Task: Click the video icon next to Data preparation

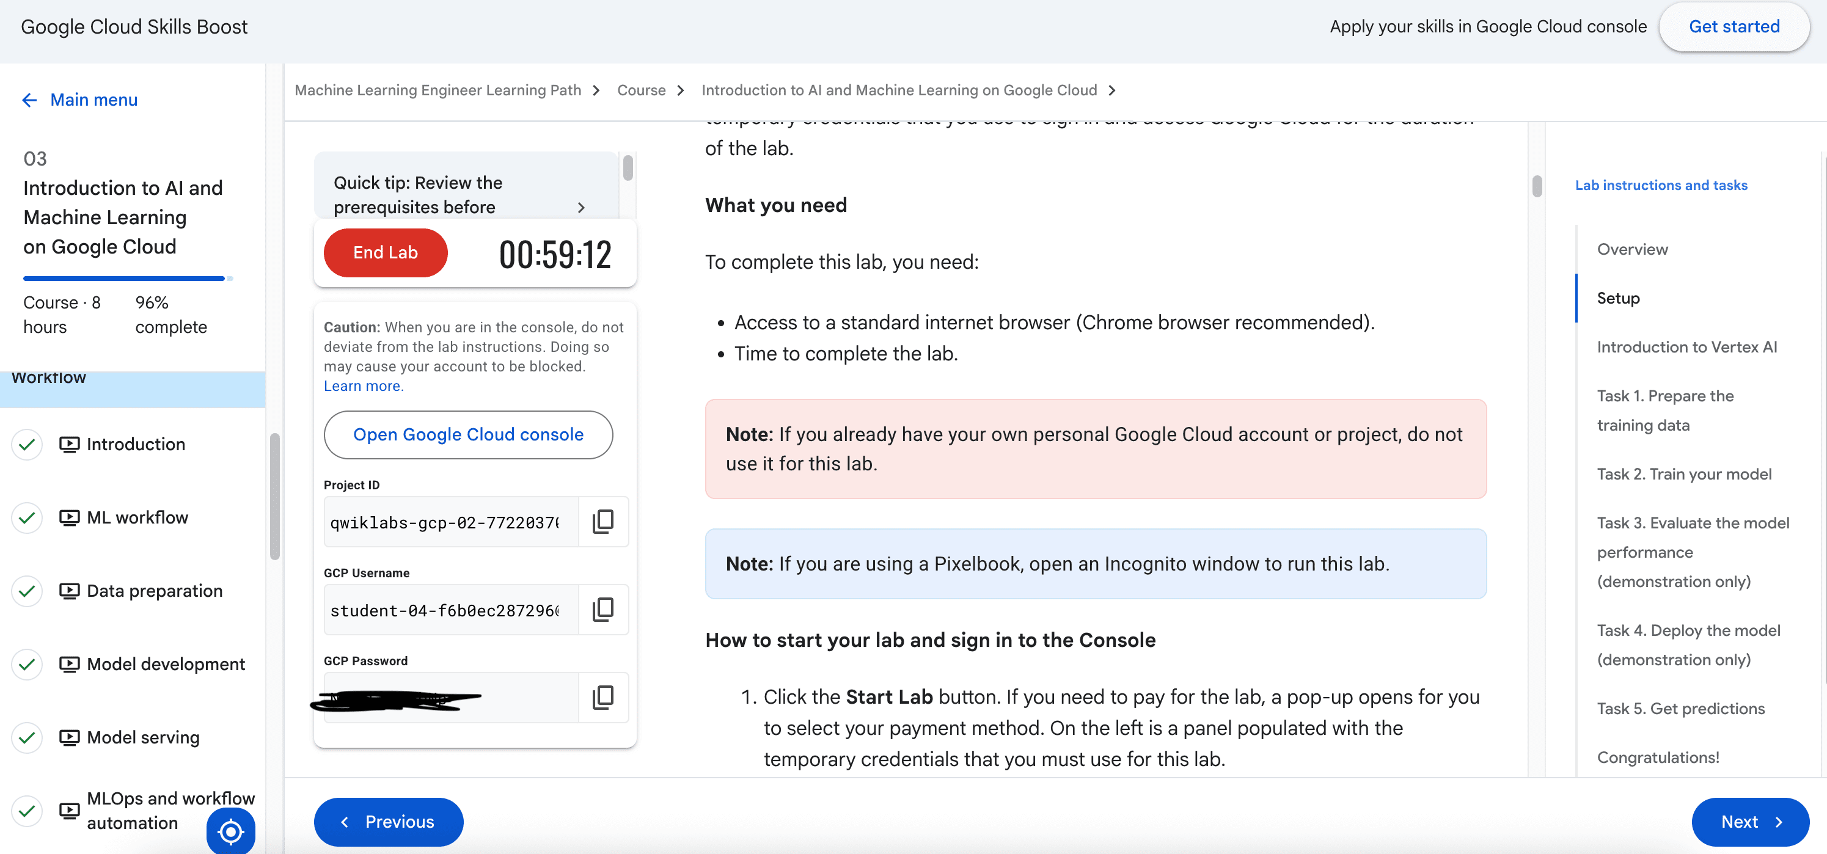Action: click(x=69, y=591)
